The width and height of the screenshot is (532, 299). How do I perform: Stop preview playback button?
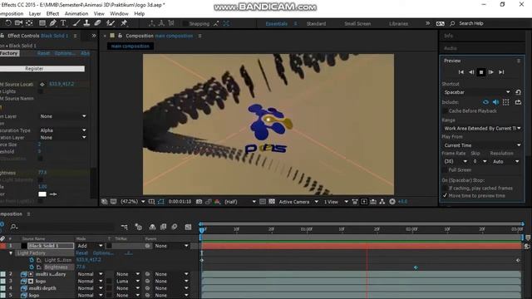481,72
